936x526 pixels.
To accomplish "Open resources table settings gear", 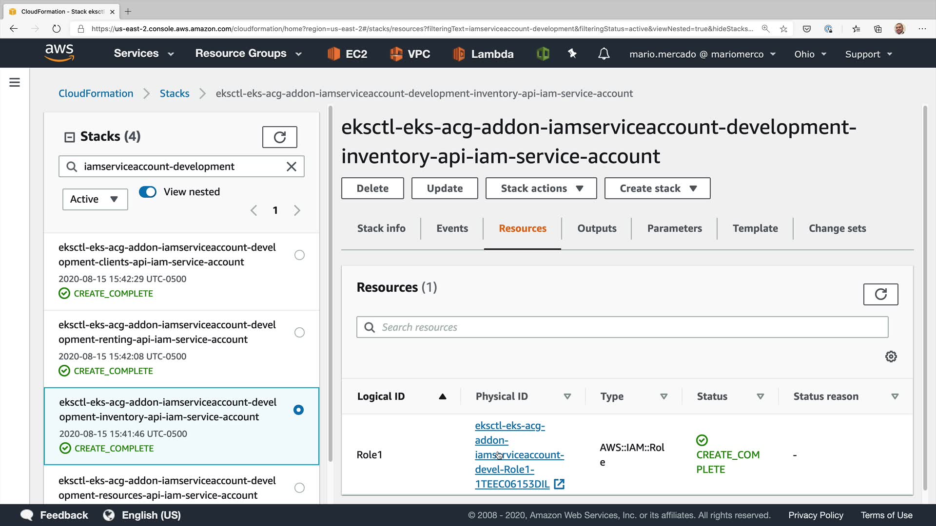I will pos(891,357).
